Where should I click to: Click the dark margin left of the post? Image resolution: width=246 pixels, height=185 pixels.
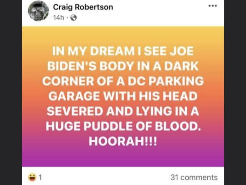(x=11, y=92)
